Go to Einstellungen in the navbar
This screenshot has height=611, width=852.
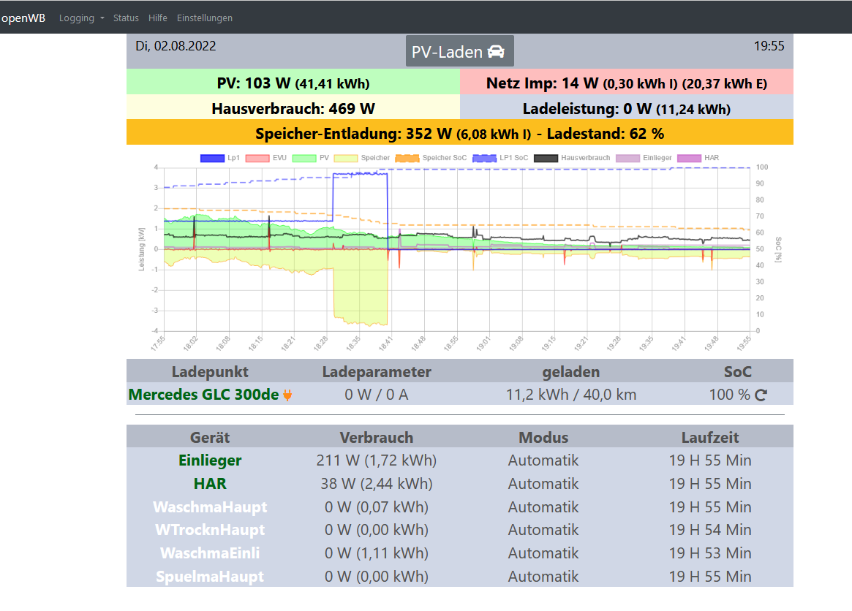tap(205, 18)
